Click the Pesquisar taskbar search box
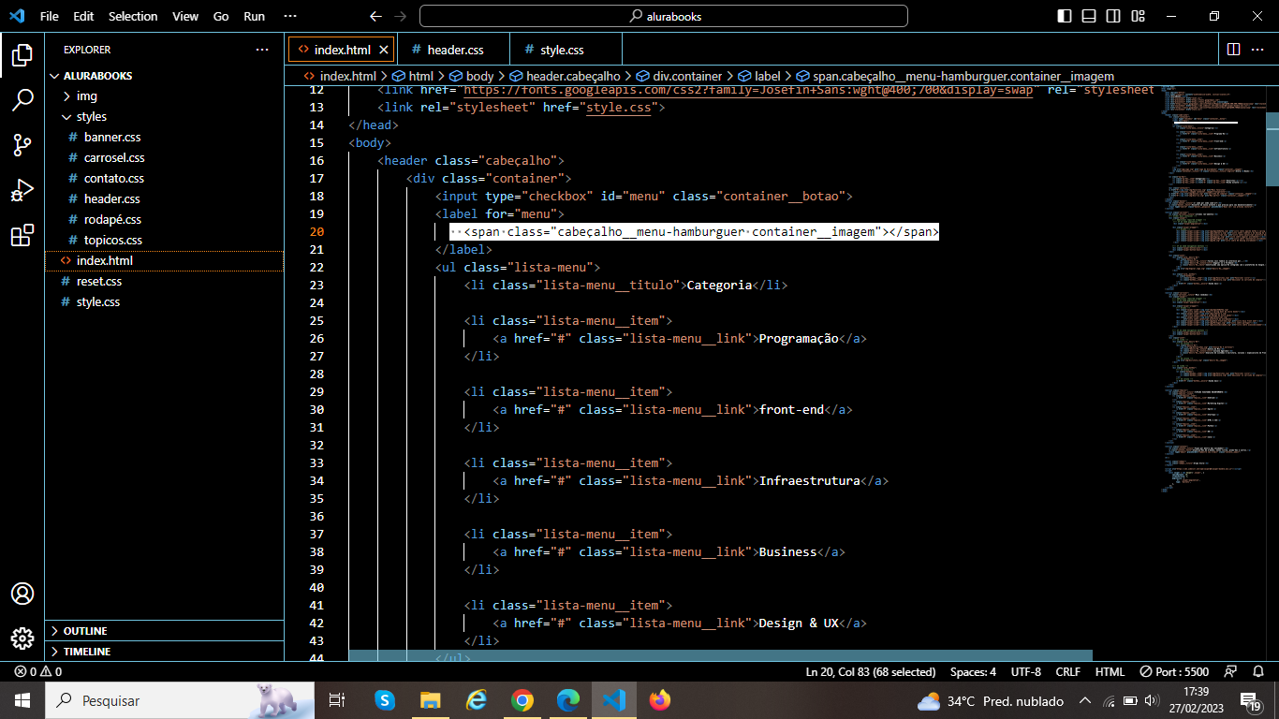 (180, 700)
